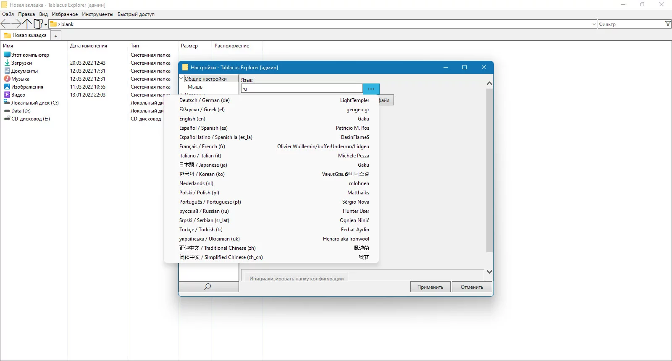
Task: Add a new tab with the plus button
Action: (56, 36)
